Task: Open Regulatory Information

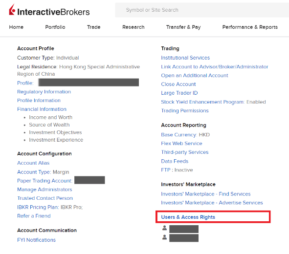Action: [x=44, y=92]
